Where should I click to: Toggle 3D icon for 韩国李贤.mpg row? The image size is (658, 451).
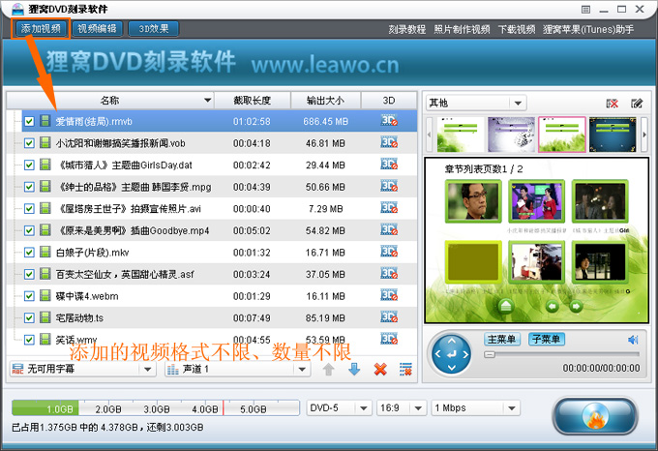(389, 186)
